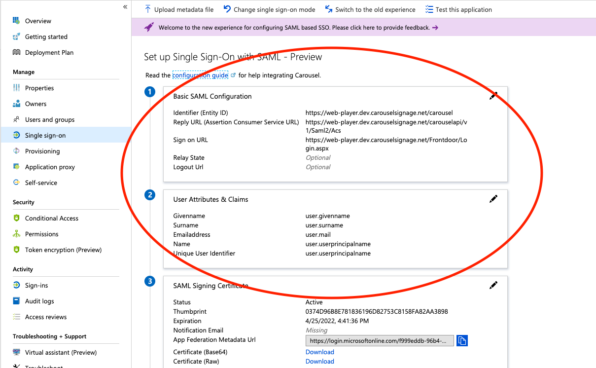Test this application from the toolbar
Screen dimensions: 596x368
tap(458, 9)
